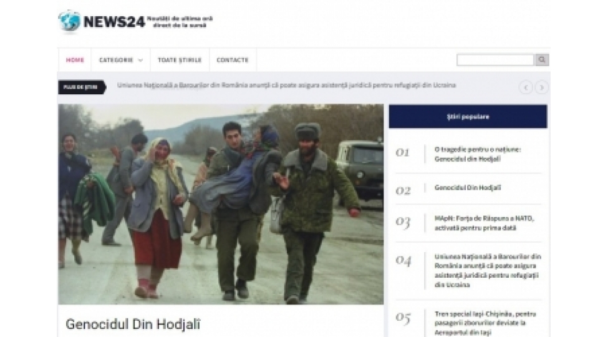
Task: Click inside the search input field
Action: point(495,60)
